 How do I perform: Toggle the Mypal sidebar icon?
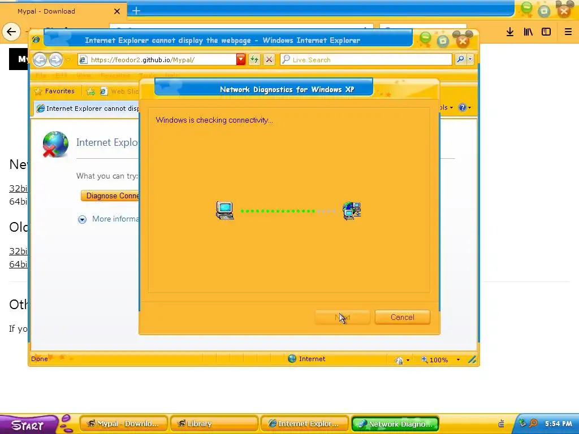tap(546, 32)
